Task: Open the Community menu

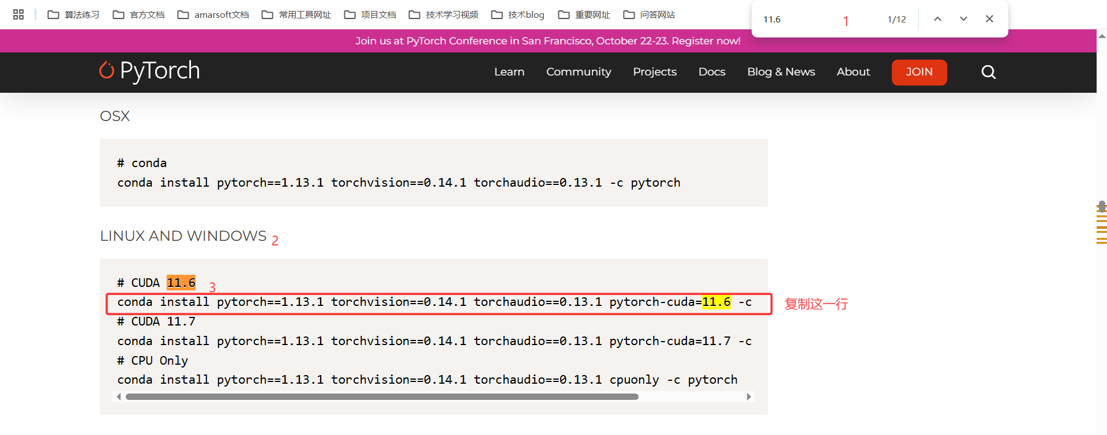Action: pos(579,72)
